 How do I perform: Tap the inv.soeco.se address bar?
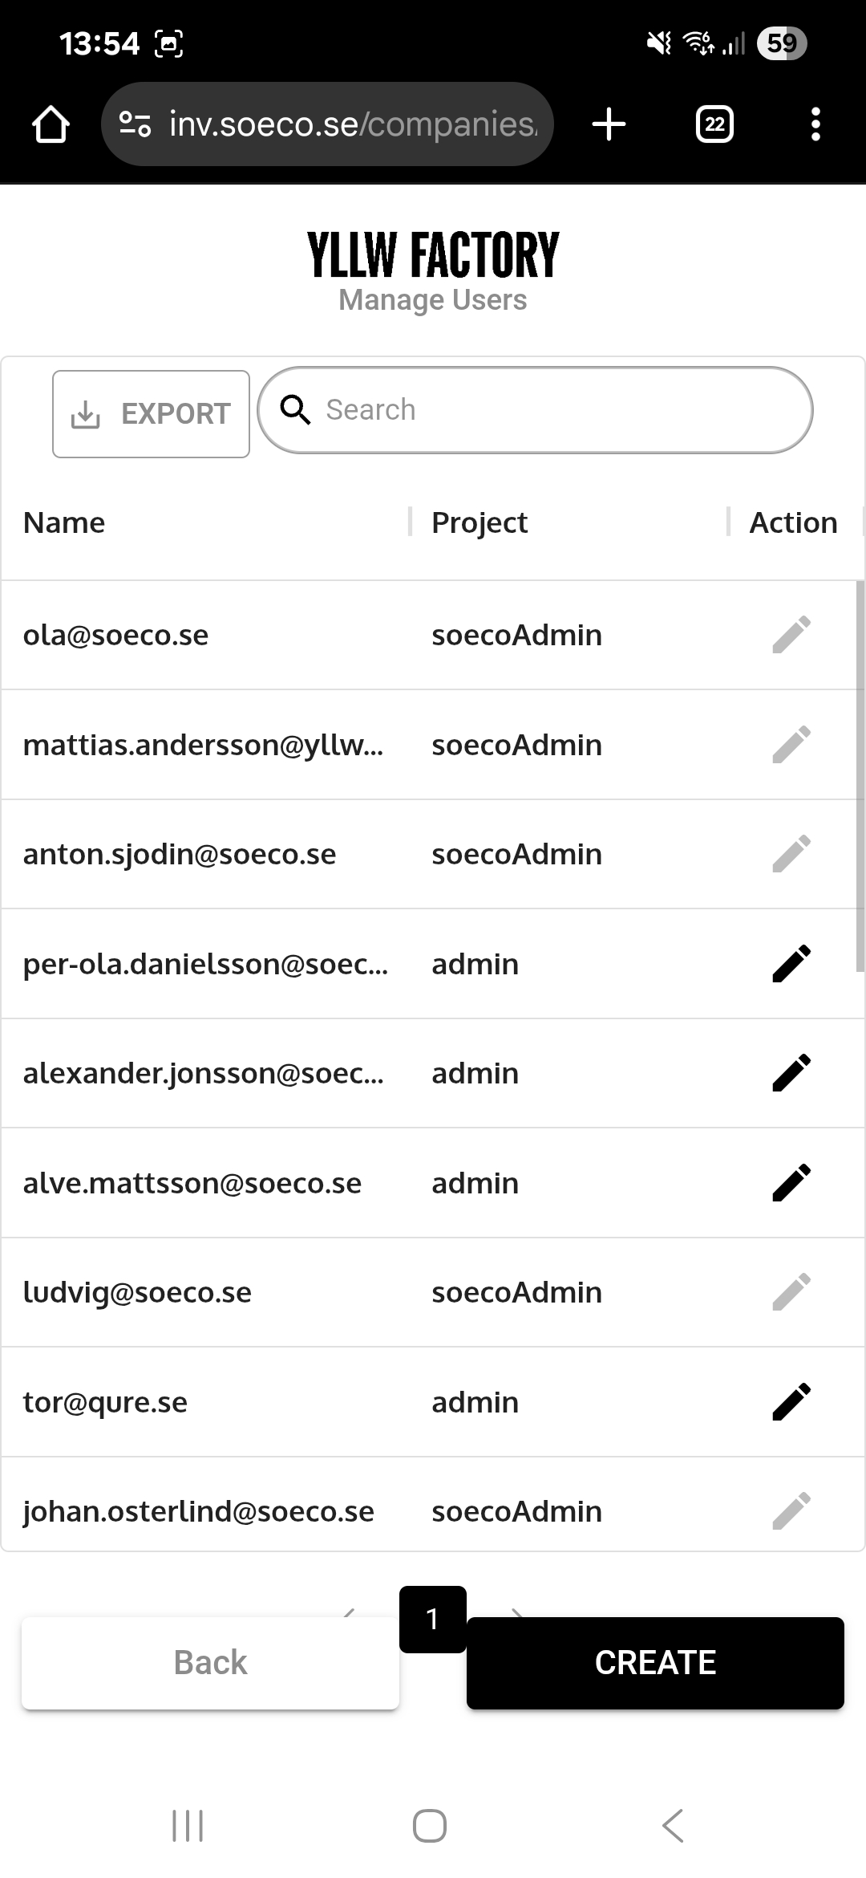pyautogui.click(x=353, y=124)
